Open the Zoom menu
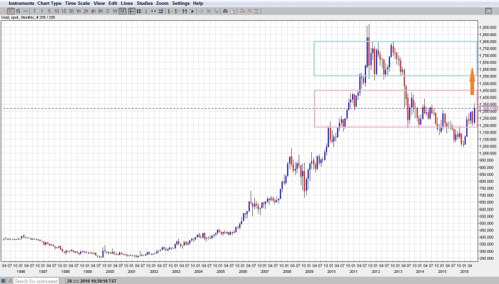 pyautogui.click(x=162, y=3)
